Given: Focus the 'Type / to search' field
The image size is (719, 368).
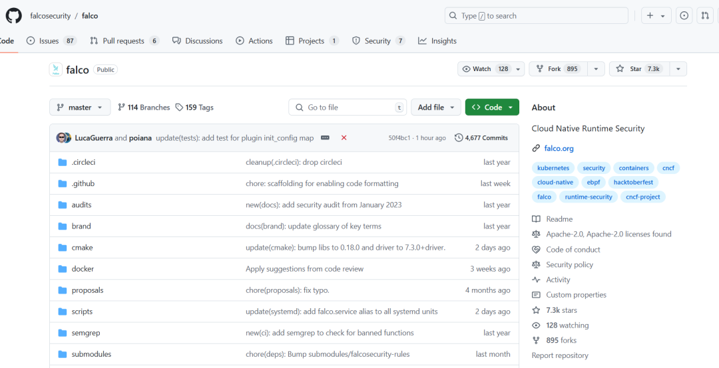Looking at the screenshot, I should point(536,15).
